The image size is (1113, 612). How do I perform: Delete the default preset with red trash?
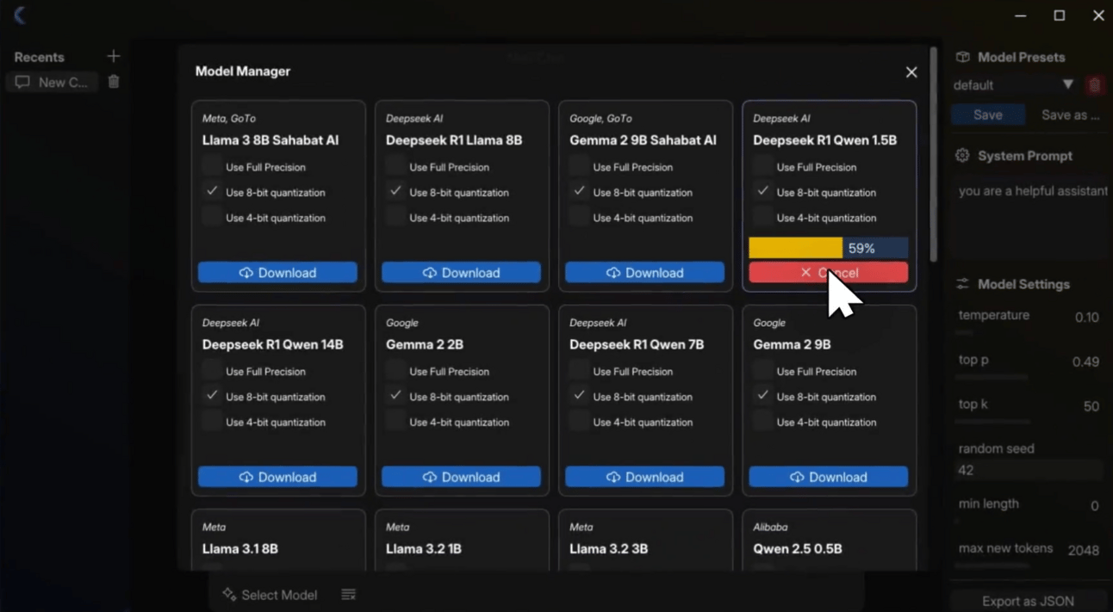[1094, 85]
